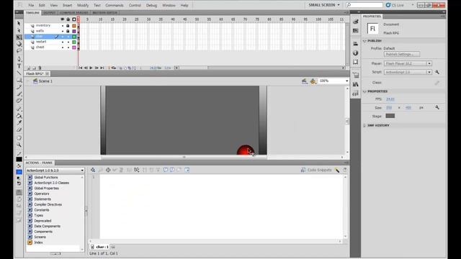The width and height of the screenshot is (461, 259).
Task: Click the Find icon in Actions toolbar
Action: pos(101,170)
